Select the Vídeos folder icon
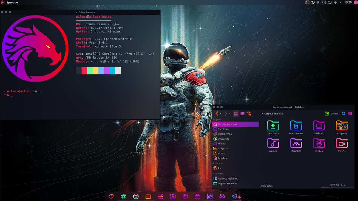Screen dimensions: 358x201 [342, 143]
